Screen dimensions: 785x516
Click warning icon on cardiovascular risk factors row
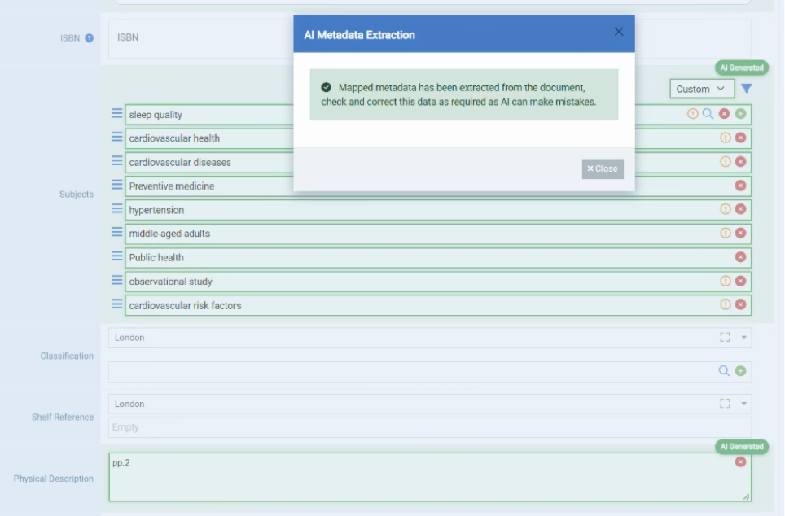click(725, 304)
